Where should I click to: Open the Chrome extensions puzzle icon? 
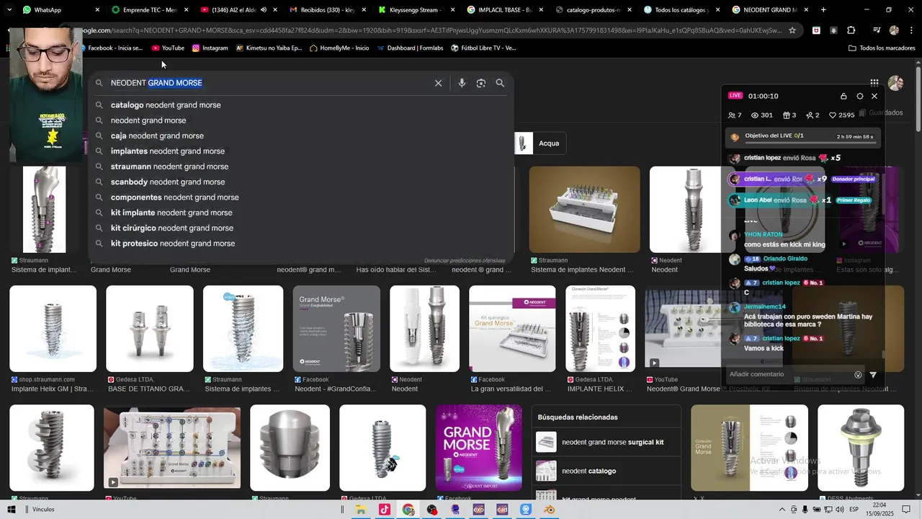851,30
